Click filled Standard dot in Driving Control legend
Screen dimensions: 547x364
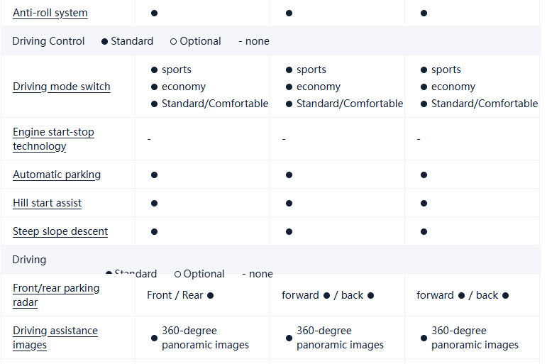[x=105, y=41]
